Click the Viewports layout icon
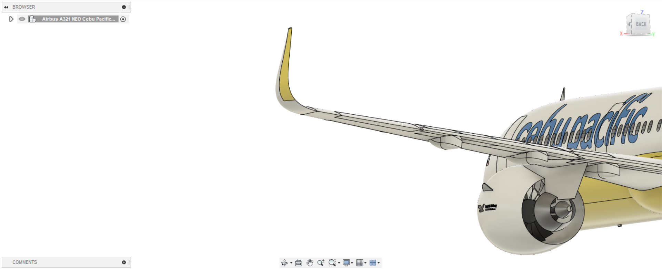Screen dimensions: 662x269 [373, 263]
